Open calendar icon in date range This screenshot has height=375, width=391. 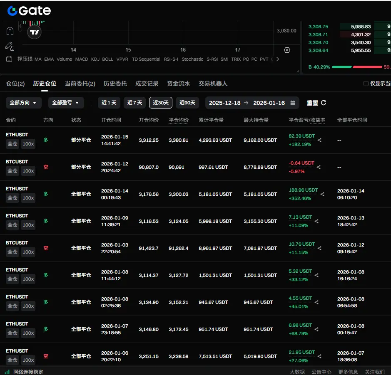tap(293, 103)
